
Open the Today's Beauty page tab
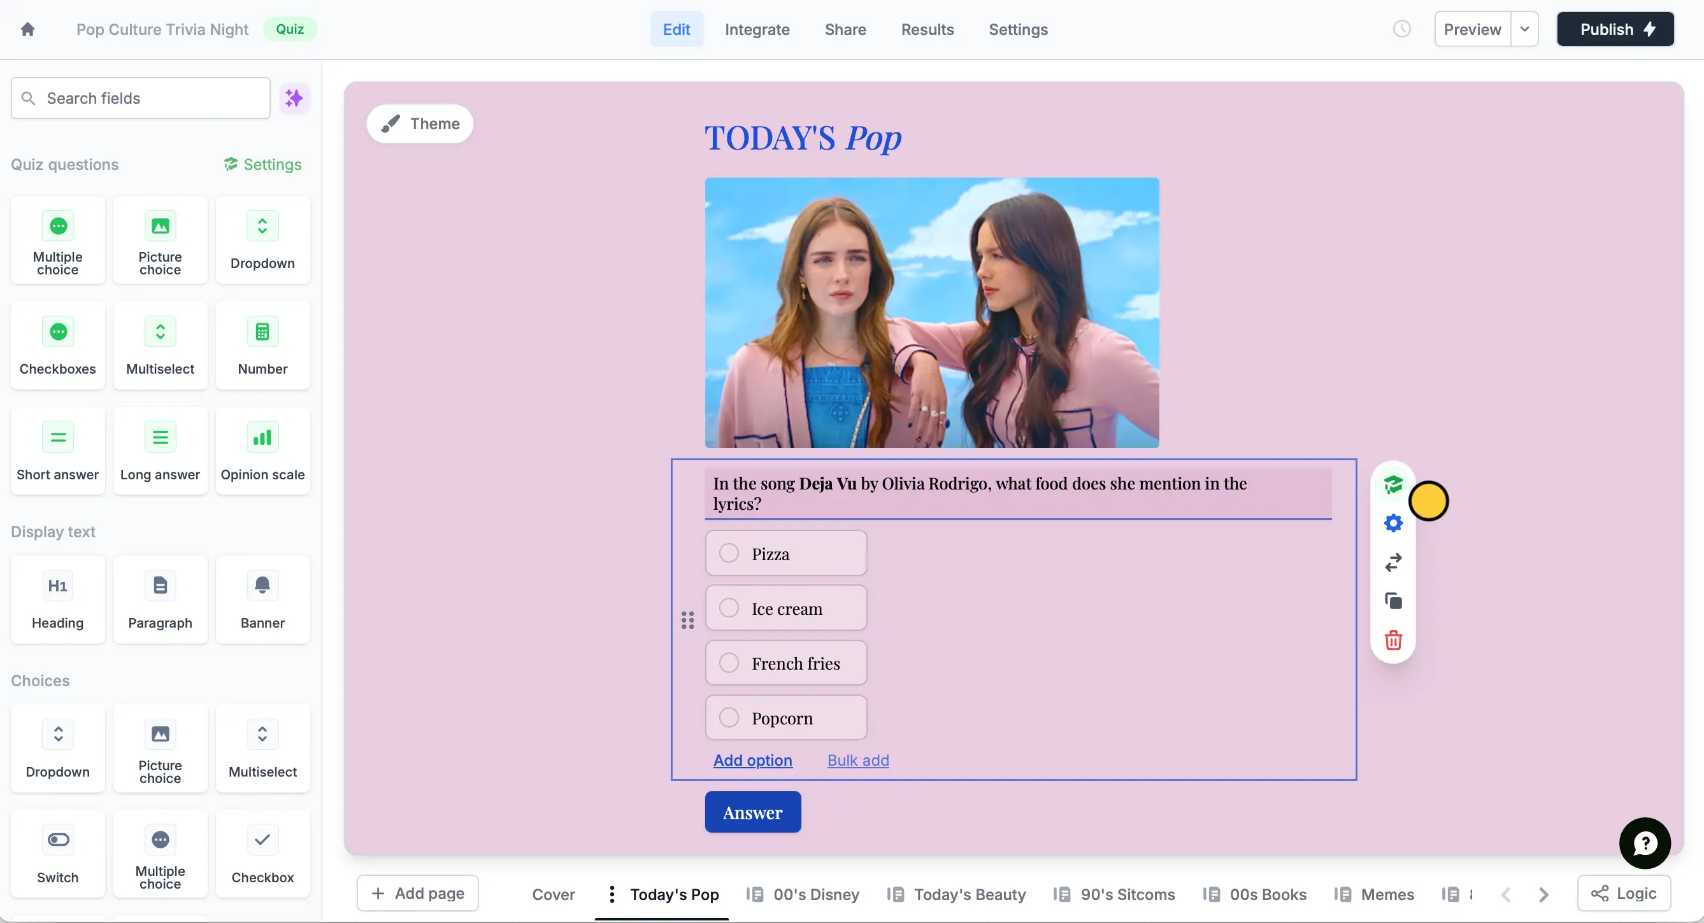[956, 894]
